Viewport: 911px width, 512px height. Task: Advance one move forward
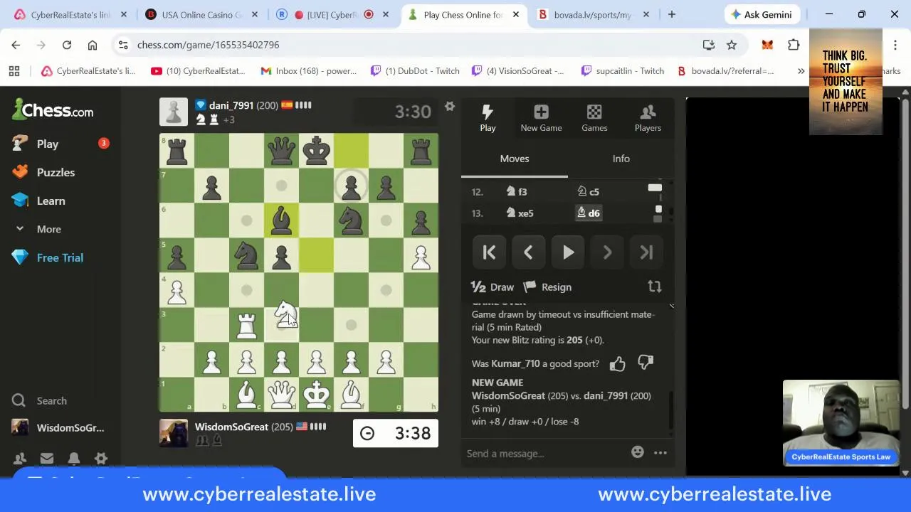pos(607,252)
